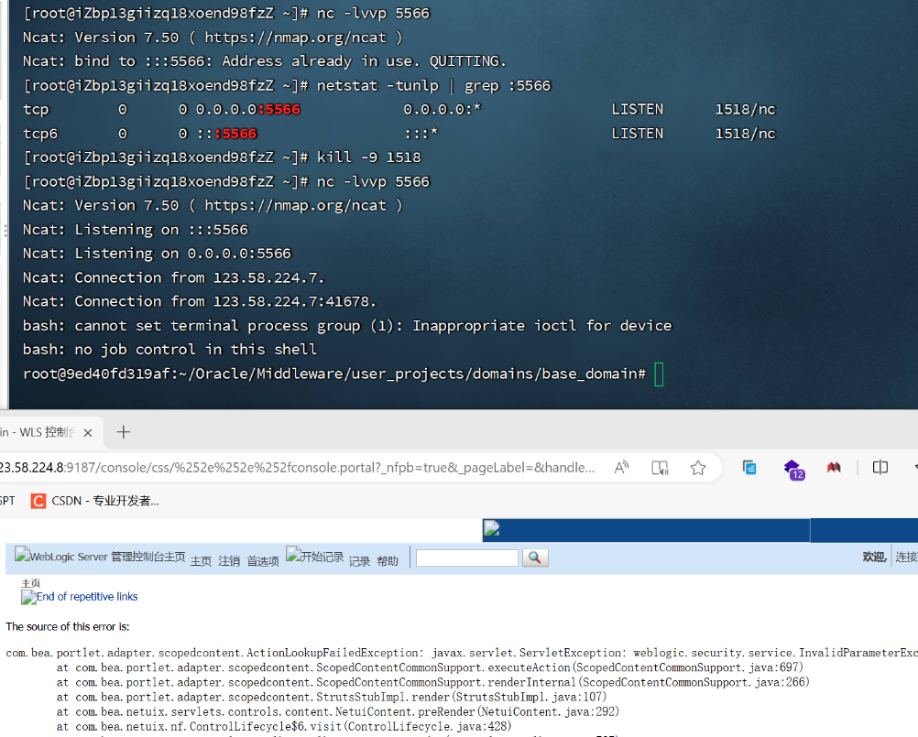Click the red extension icon in toolbar

(x=834, y=467)
